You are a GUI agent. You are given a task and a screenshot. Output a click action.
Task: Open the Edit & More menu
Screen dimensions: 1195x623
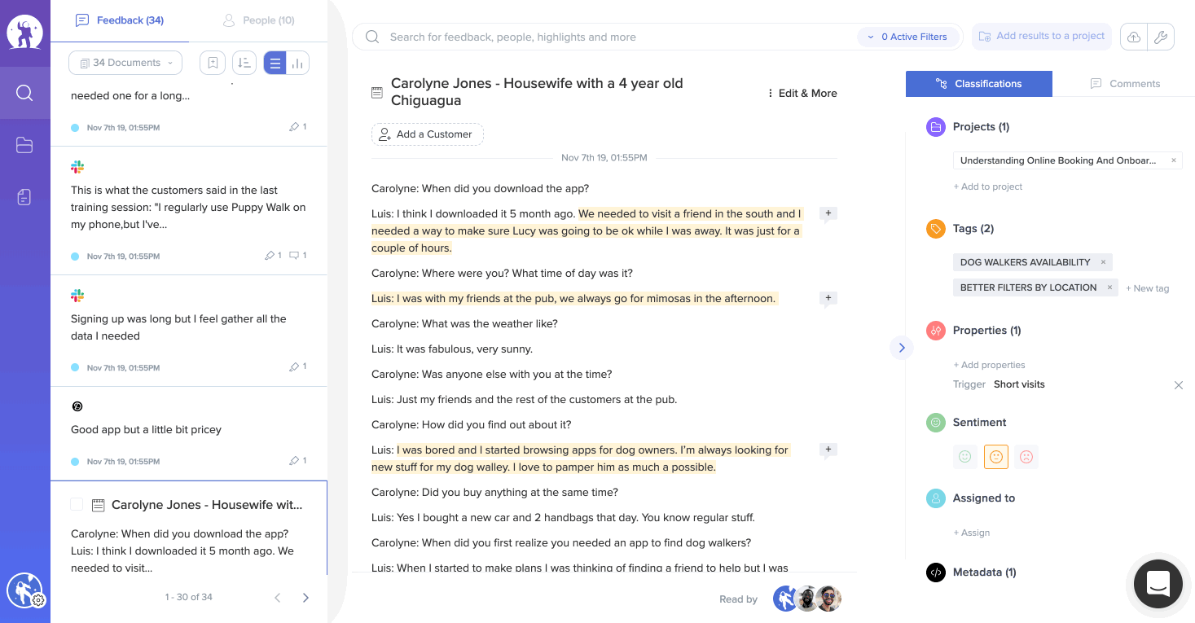coord(802,93)
